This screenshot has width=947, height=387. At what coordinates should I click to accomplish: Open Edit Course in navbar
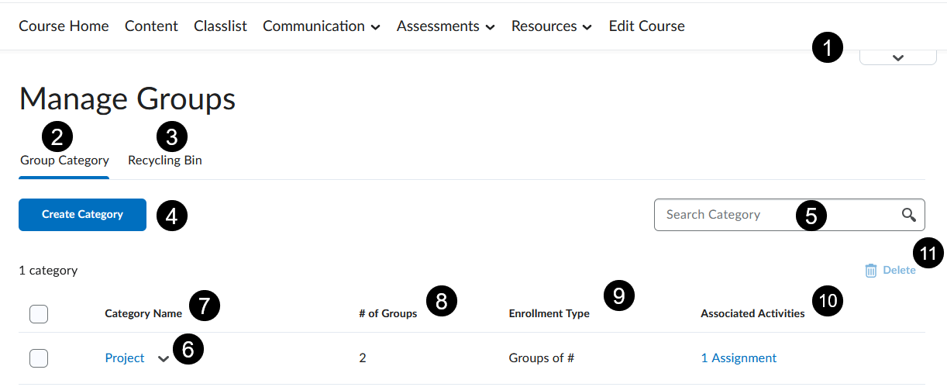tap(647, 26)
